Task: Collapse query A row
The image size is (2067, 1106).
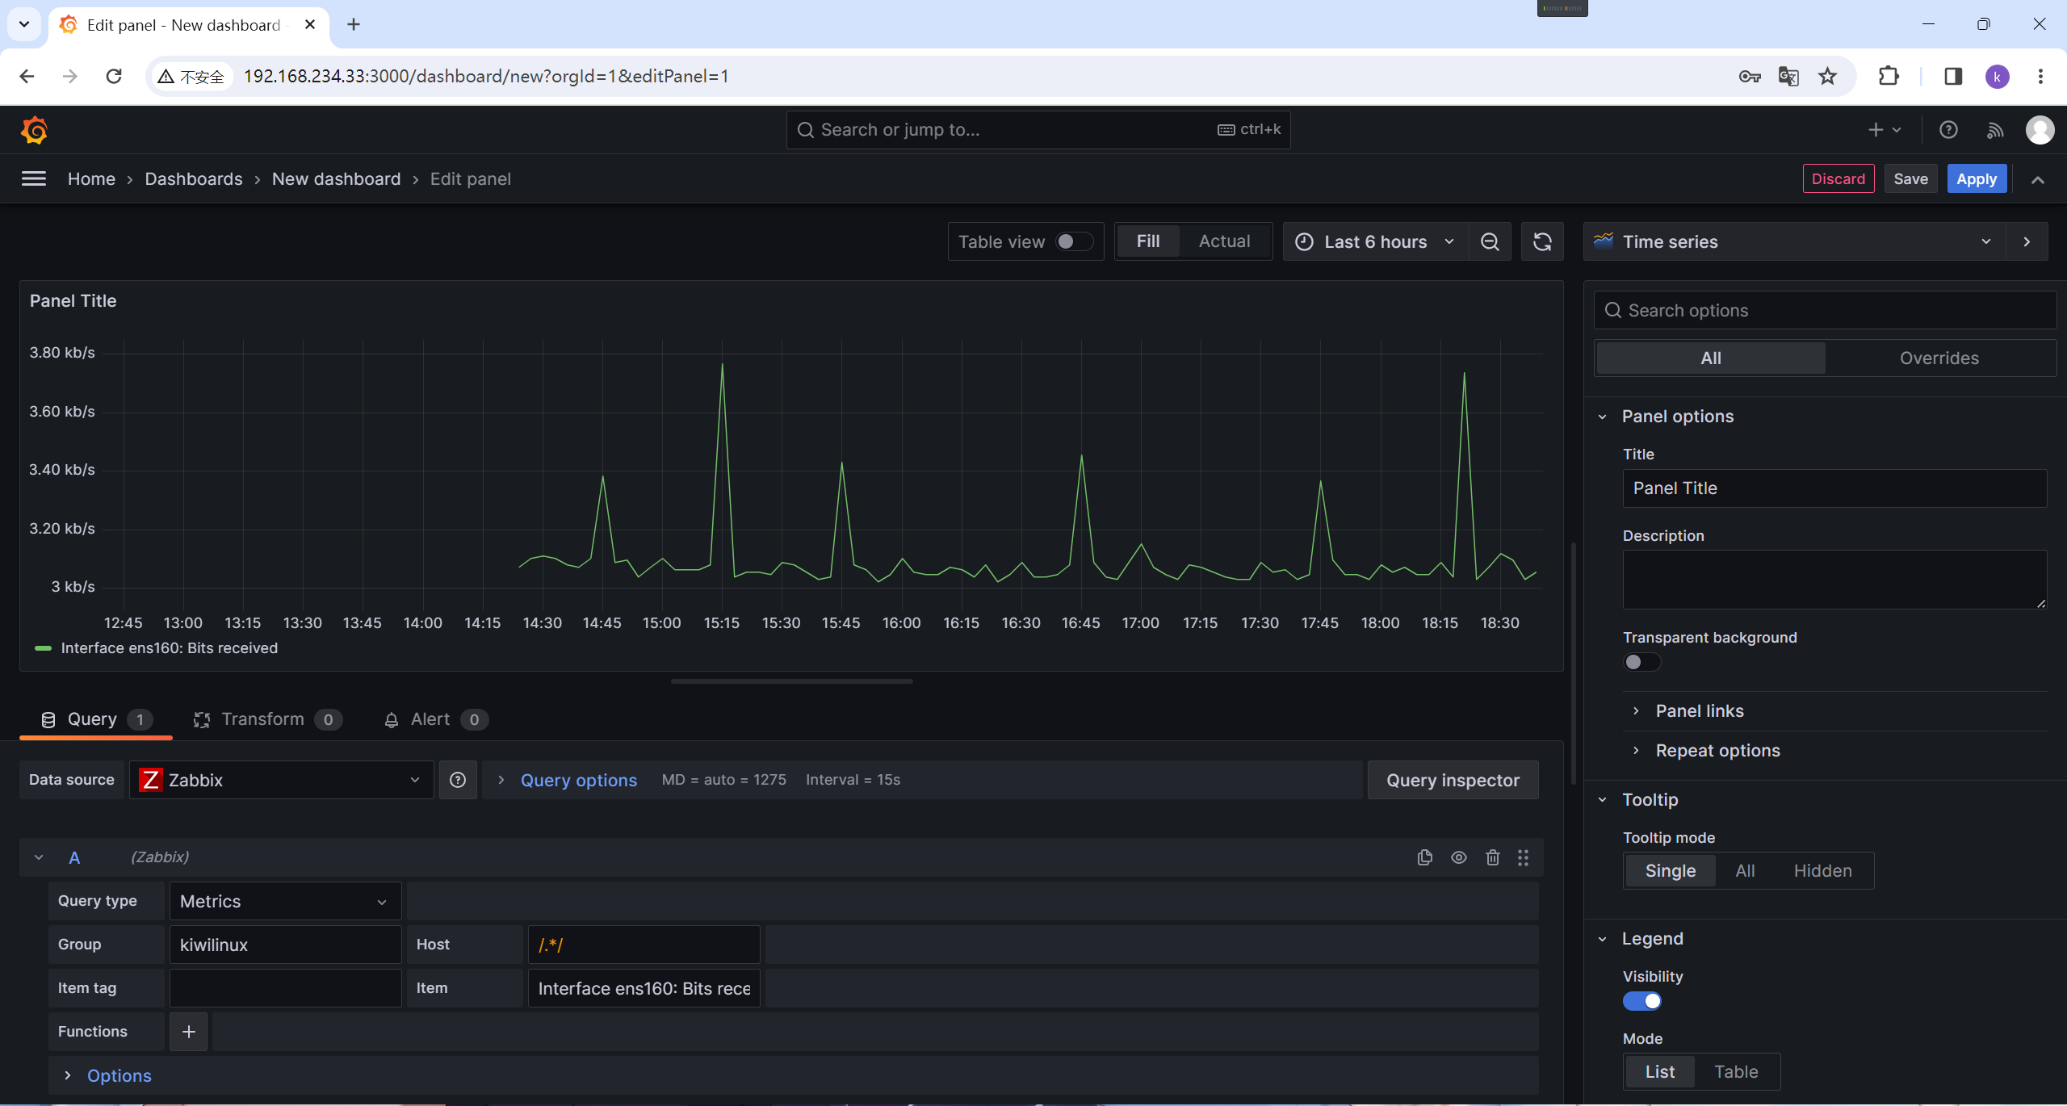Action: click(38, 857)
